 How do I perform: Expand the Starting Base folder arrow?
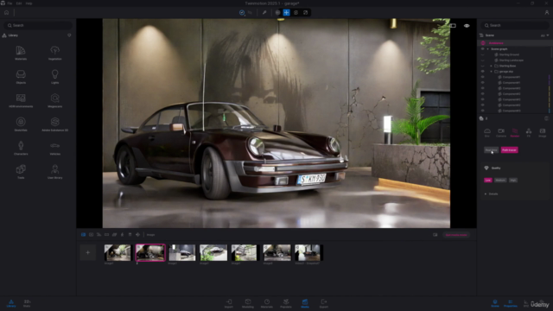492,66
